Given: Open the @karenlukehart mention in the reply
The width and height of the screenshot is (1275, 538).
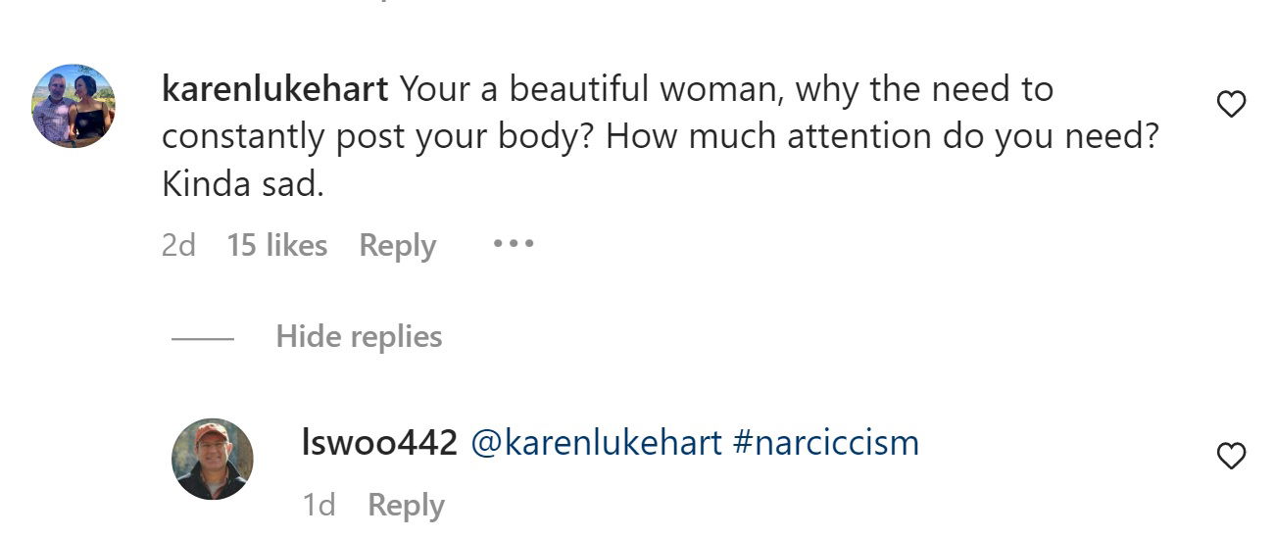Looking at the screenshot, I should coord(596,443).
